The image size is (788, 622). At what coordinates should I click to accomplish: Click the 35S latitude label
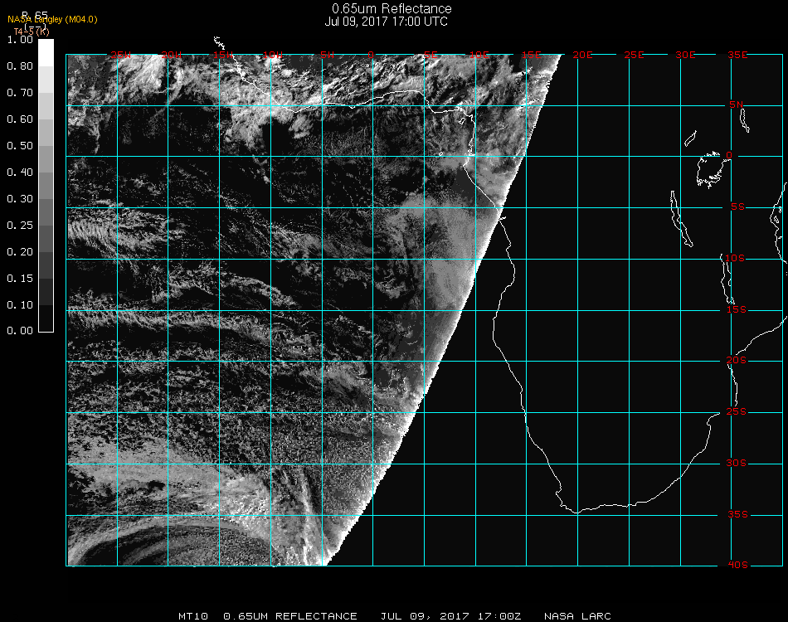click(x=737, y=514)
